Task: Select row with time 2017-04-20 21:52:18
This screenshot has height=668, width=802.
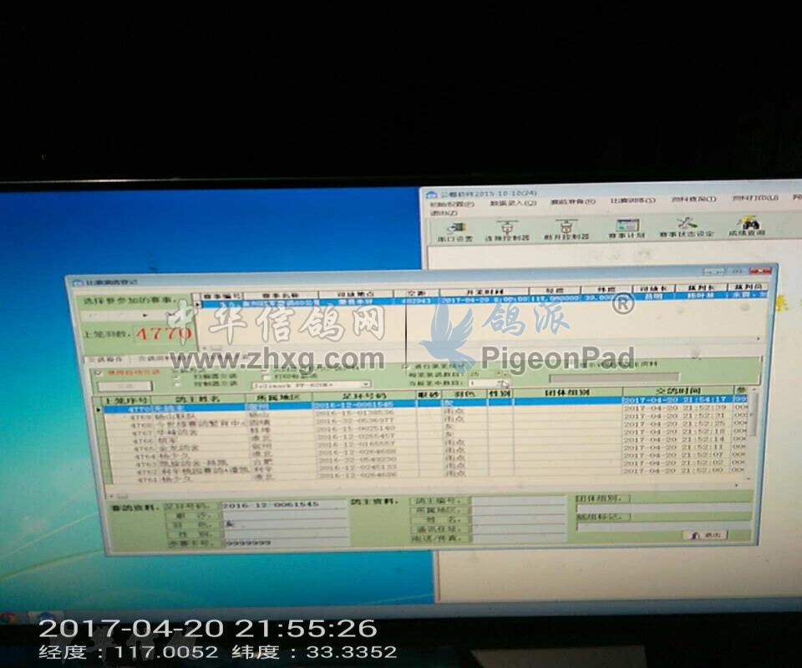Action: [425, 436]
